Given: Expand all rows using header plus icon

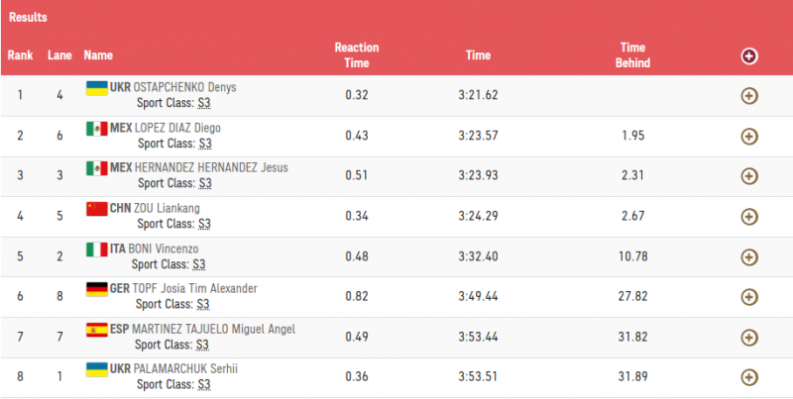Looking at the screenshot, I should 749,55.
